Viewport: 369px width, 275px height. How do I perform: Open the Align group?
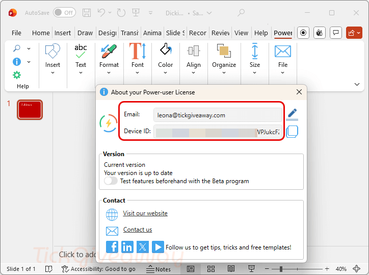[194, 59]
